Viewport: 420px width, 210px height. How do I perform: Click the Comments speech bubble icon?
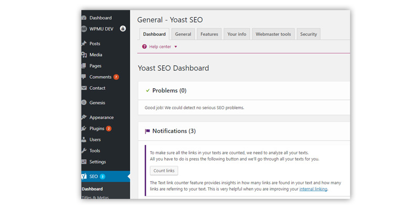84,77
